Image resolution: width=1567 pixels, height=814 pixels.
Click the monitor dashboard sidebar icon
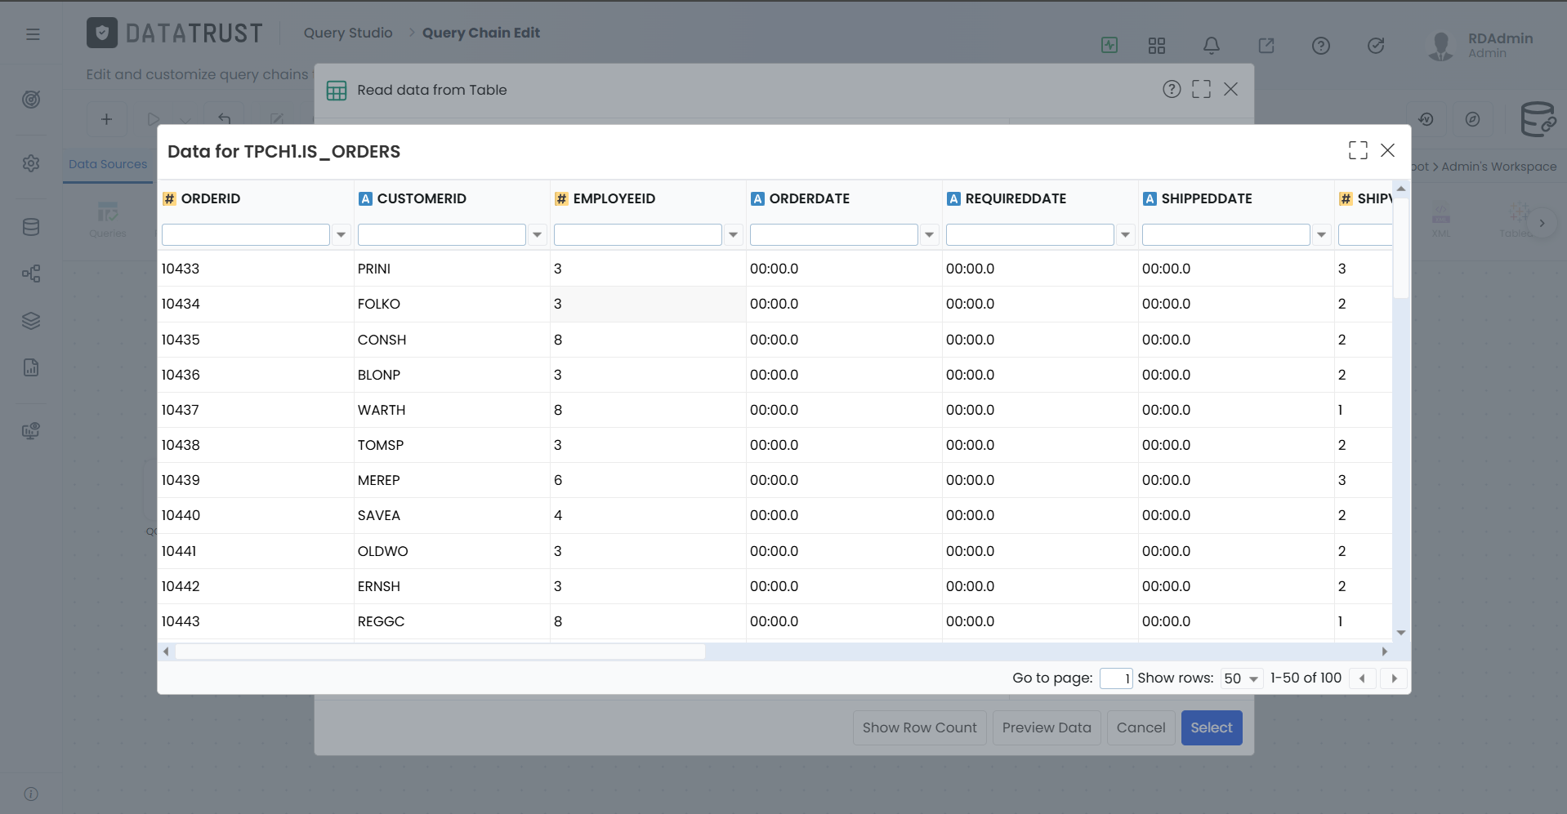coord(31,430)
